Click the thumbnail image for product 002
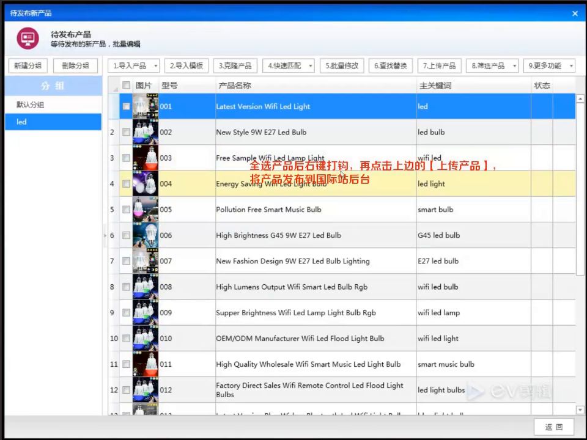 point(146,132)
